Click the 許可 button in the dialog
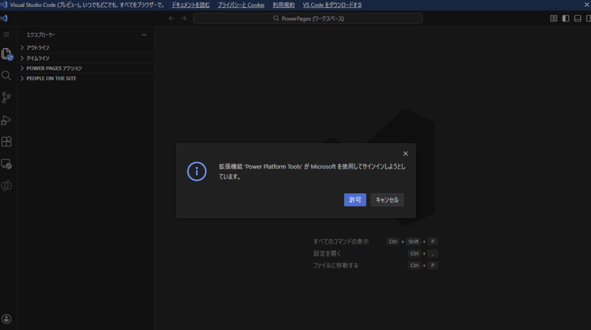Screen dimensions: 591x330 point(355,200)
